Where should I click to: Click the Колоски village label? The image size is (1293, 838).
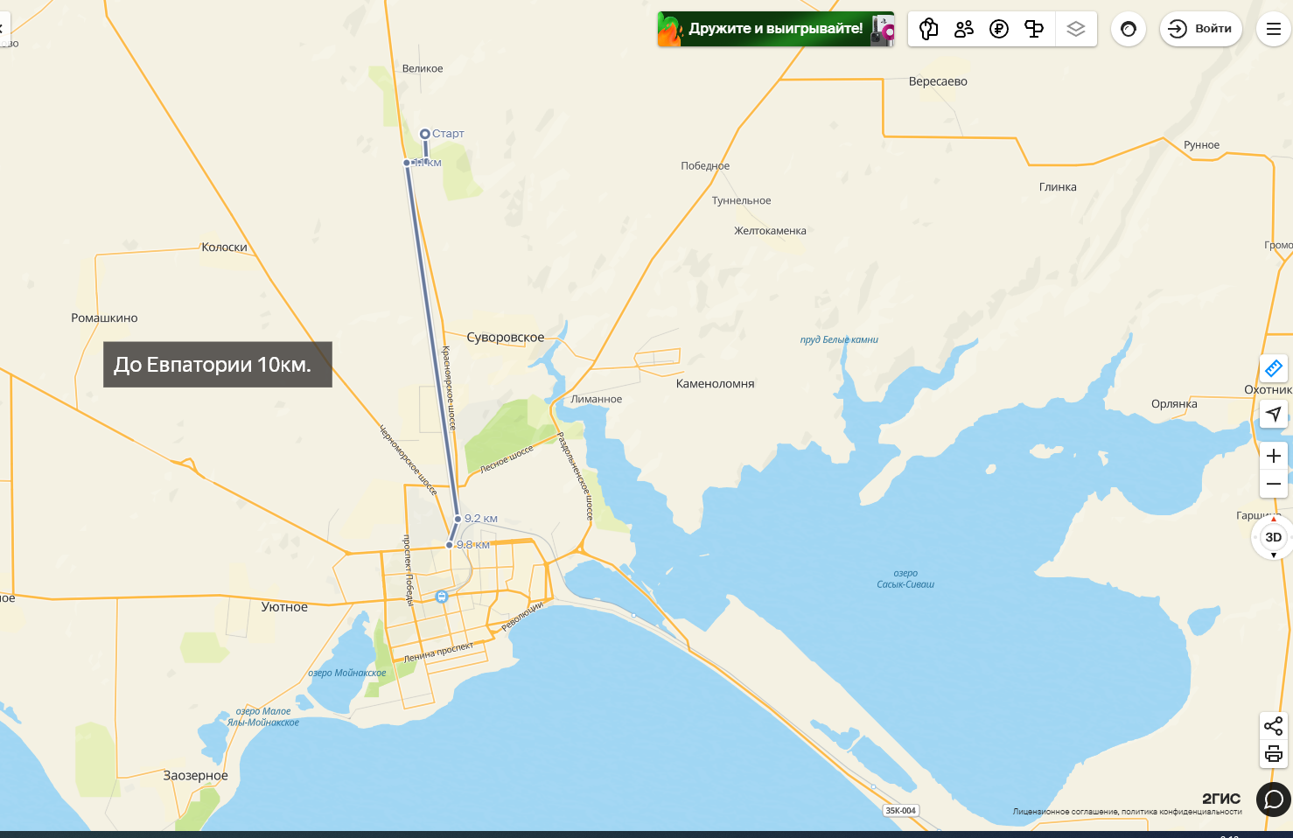pyautogui.click(x=224, y=248)
